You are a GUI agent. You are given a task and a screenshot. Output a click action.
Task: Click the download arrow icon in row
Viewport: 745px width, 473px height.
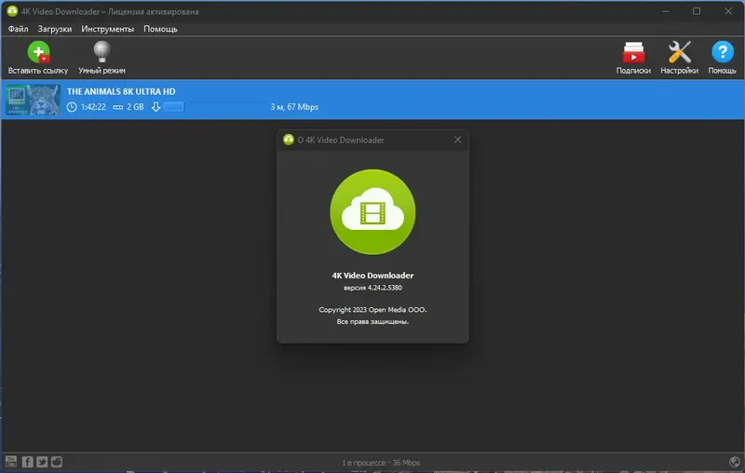pos(156,107)
